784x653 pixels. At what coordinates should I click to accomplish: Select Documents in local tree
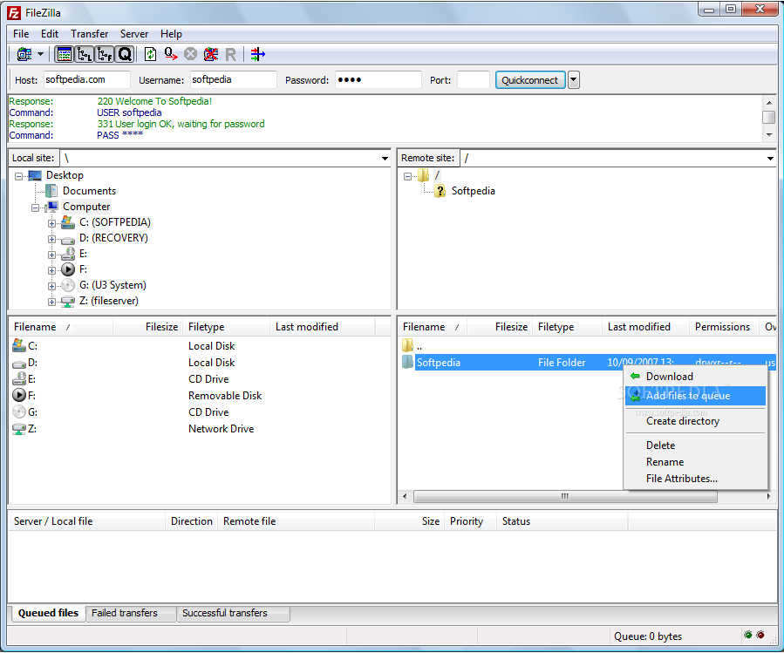point(89,191)
